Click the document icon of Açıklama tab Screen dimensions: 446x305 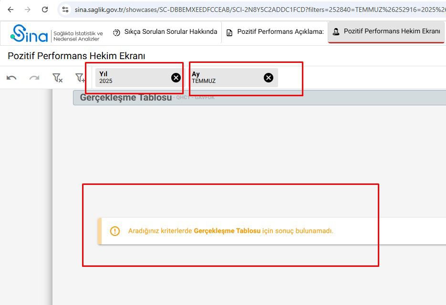[229, 33]
